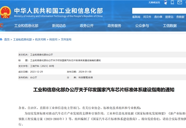Click document number 工信厅科〔2023〕80号

42,66
